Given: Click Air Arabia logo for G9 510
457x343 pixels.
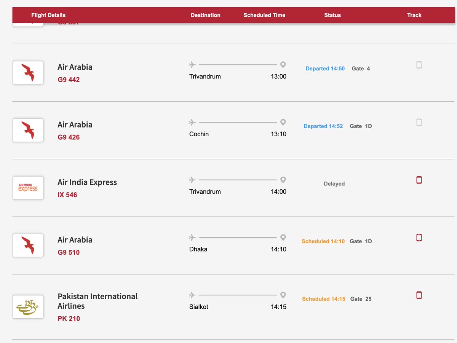Looking at the screenshot, I should (28, 246).
